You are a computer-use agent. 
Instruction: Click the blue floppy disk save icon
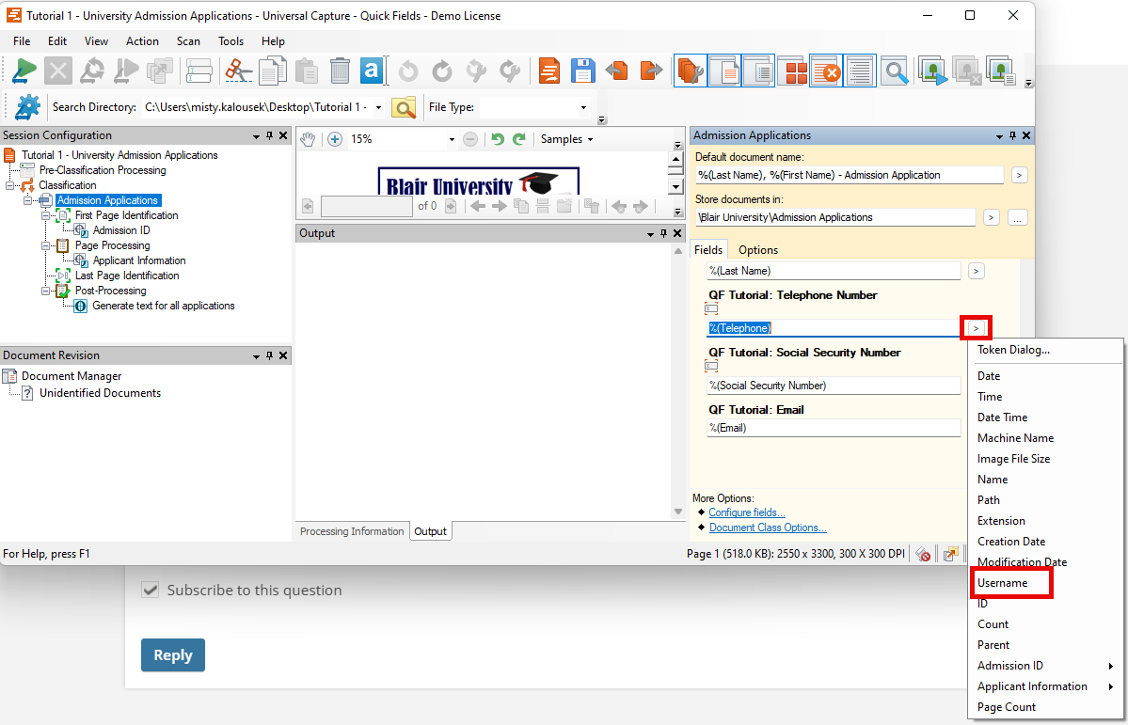click(582, 71)
